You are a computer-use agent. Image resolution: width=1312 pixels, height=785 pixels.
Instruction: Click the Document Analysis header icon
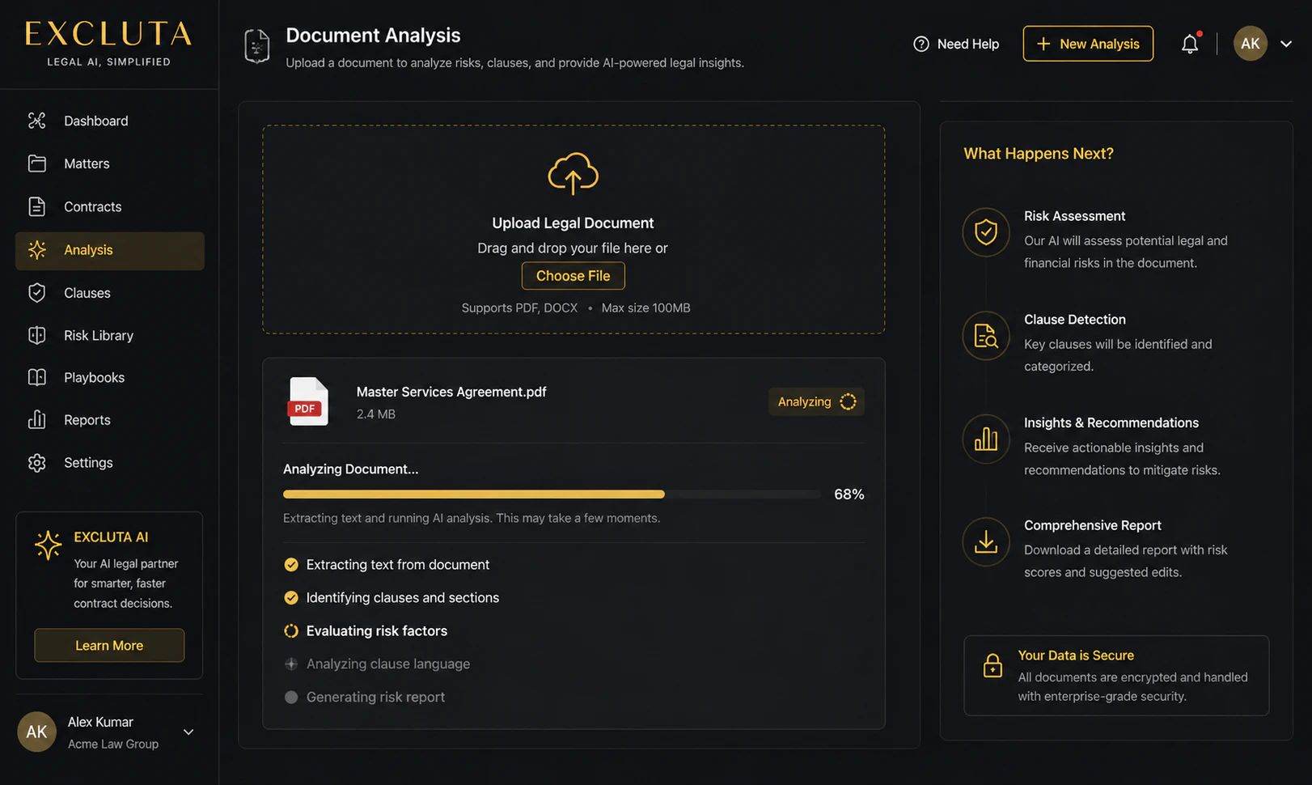point(257,46)
